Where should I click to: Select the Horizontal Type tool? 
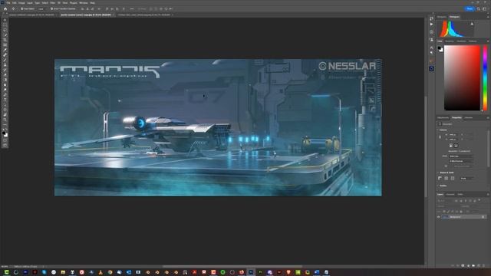pos(5,100)
